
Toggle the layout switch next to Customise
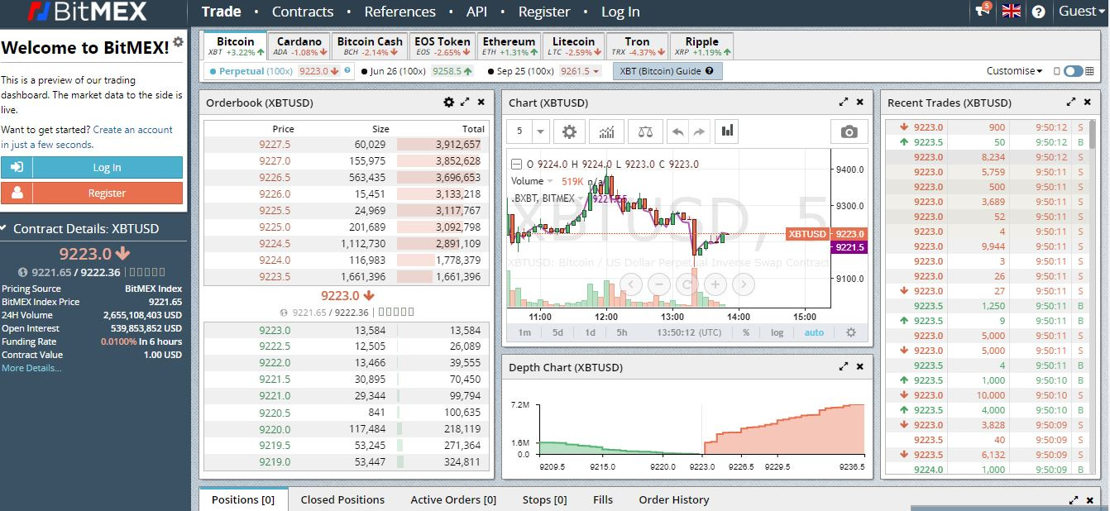[1073, 71]
